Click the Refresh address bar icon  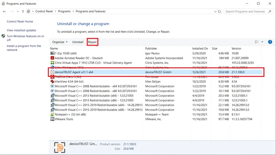[x=219, y=12]
